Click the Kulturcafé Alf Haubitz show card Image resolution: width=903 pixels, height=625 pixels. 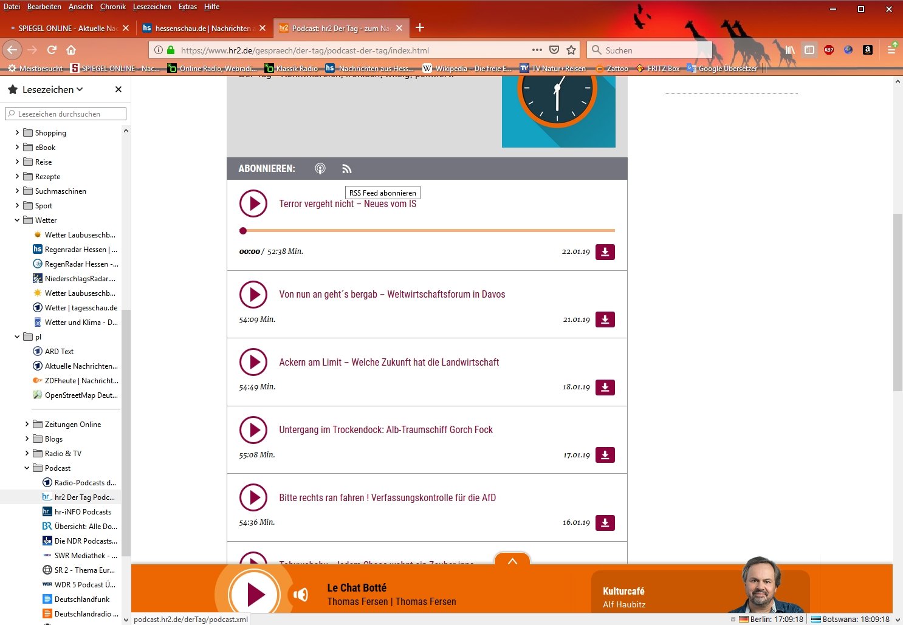tap(700, 592)
